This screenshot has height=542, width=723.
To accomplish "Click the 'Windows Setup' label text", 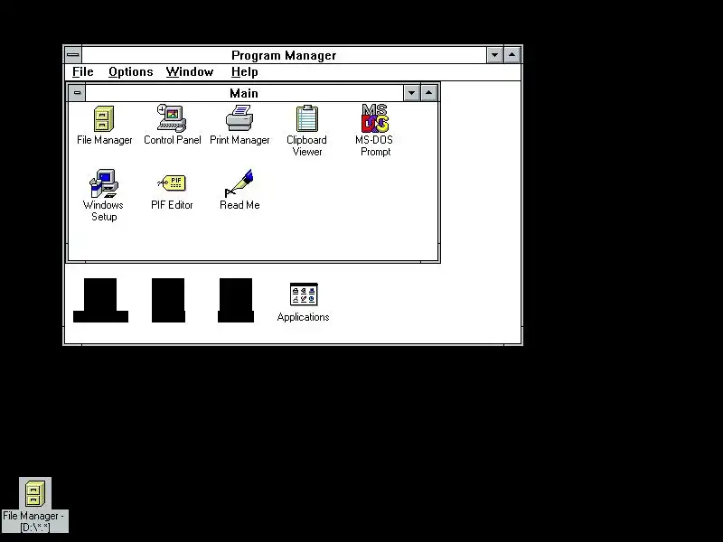I will [x=104, y=210].
